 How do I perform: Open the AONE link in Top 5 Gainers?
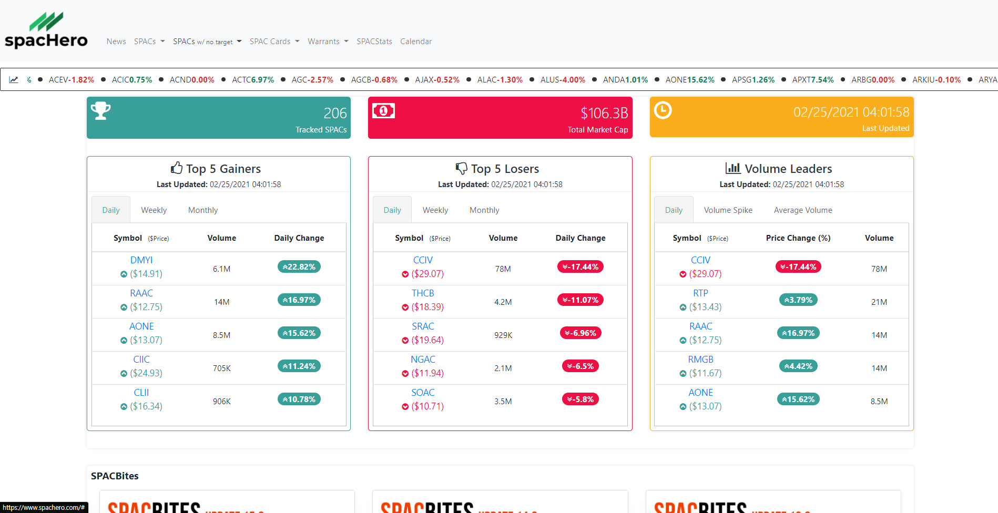pos(141,326)
